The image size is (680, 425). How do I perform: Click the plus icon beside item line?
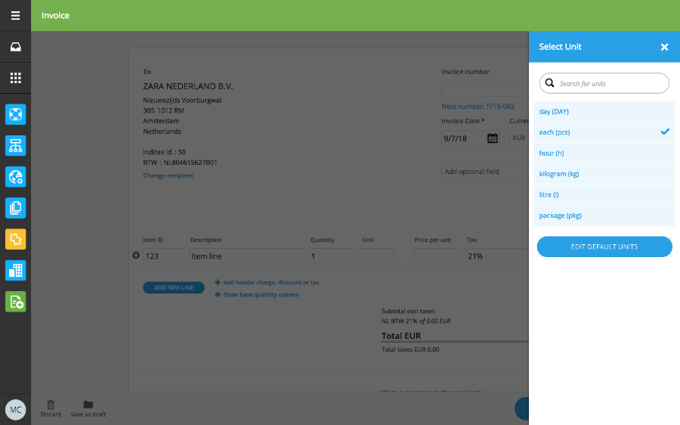tap(136, 256)
